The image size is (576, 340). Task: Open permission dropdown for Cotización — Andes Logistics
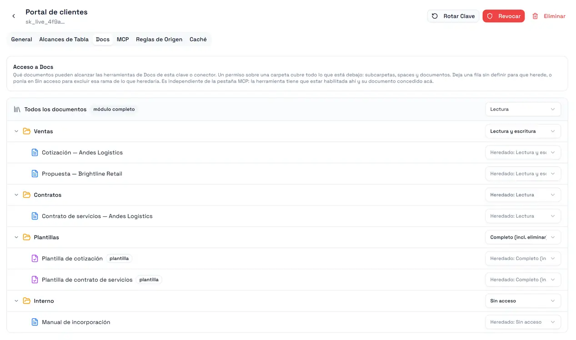[523, 153]
